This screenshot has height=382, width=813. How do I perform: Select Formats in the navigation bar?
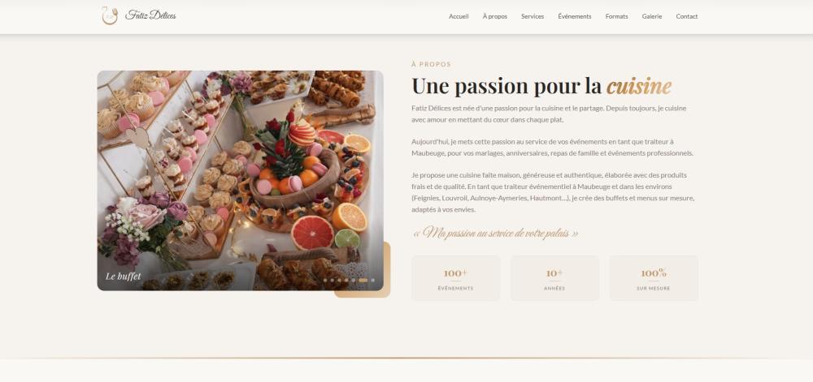616,16
